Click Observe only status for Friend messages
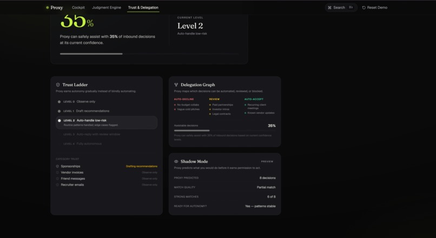436x238 pixels. (150, 178)
